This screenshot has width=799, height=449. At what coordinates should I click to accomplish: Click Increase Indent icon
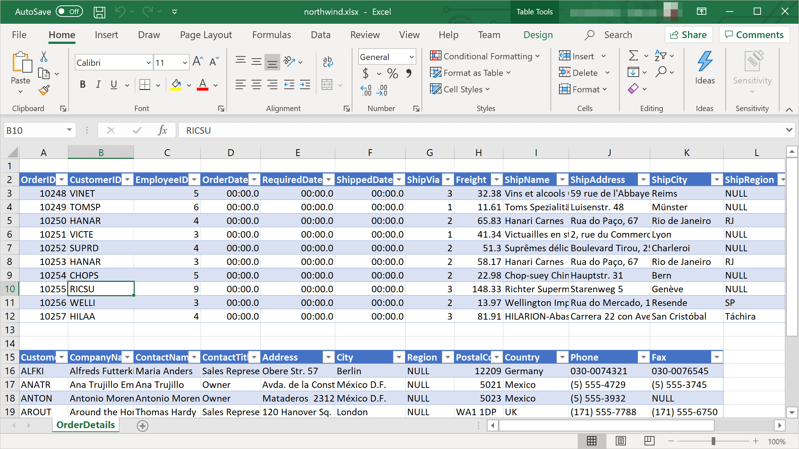click(x=305, y=85)
